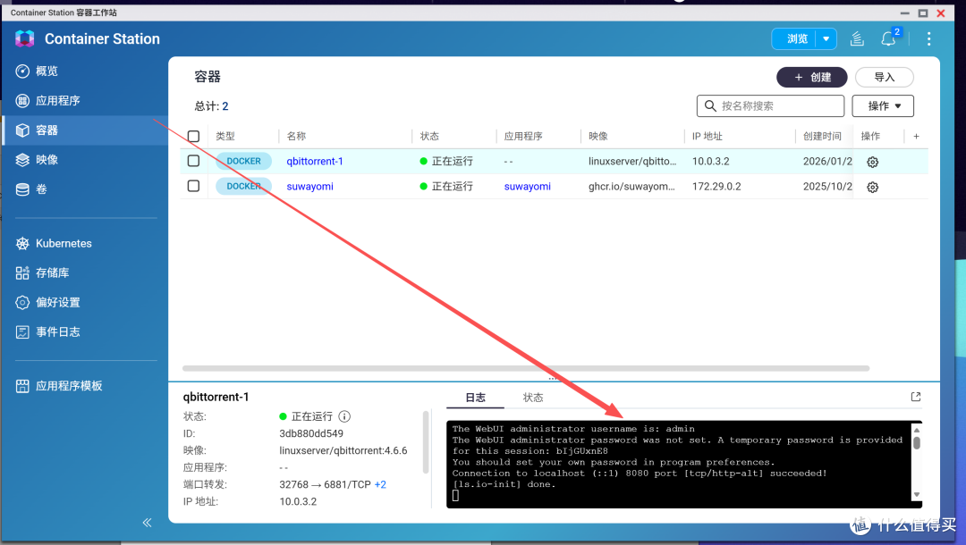Image resolution: width=966 pixels, height=545 pixels.
Task: Open the background tasks stack icon
Action: [x=857, y=38]
